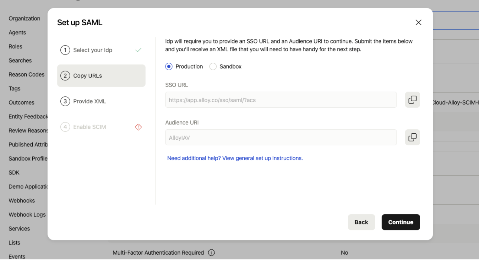The width and height of the screenshot is (479, 260).
Task: Click the Audience URI field
Action: (x=281, y=138)
